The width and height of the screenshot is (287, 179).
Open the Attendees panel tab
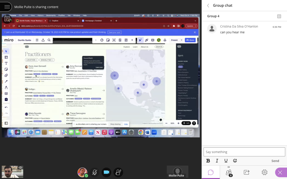[229, 172]
